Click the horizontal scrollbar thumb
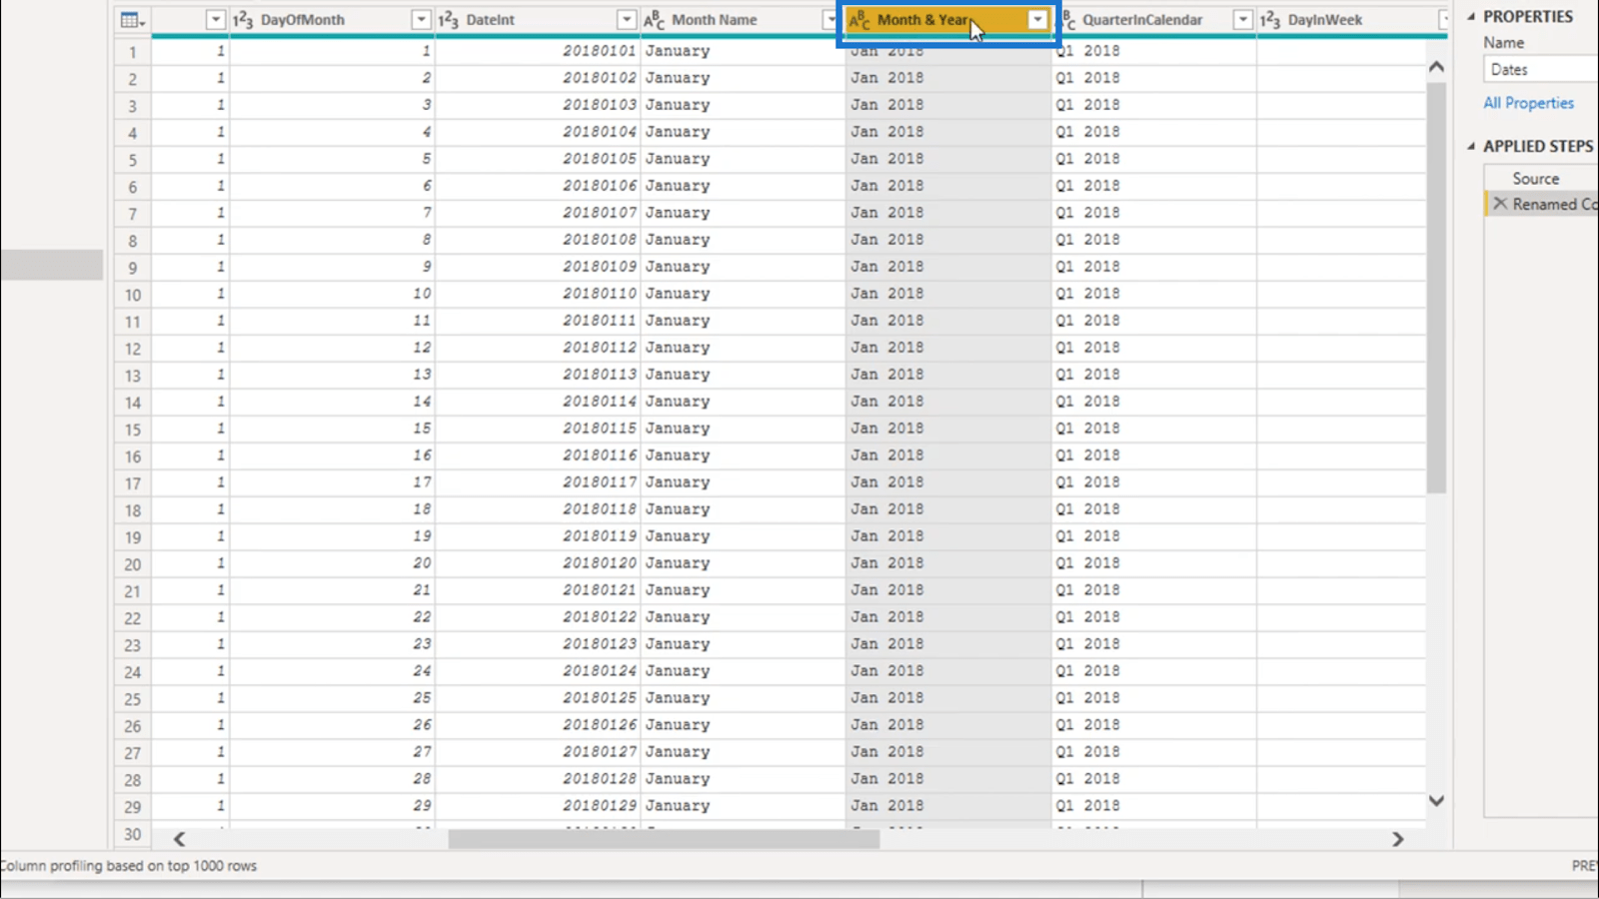 [x=664, y=839]
